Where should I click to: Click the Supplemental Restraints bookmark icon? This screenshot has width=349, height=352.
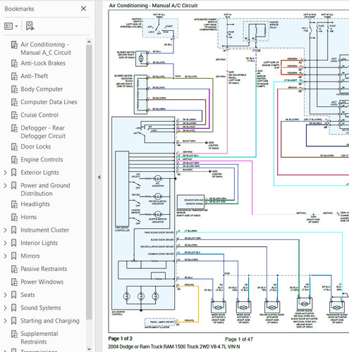14,334
